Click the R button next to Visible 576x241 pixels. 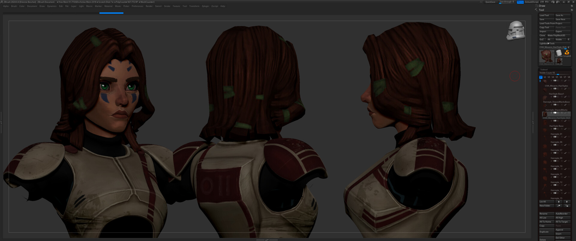[568, 39]
